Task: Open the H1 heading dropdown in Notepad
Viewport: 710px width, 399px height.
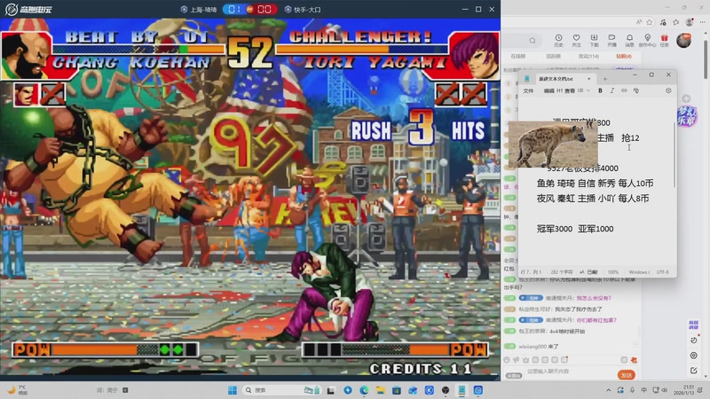Action: (560, 91)
